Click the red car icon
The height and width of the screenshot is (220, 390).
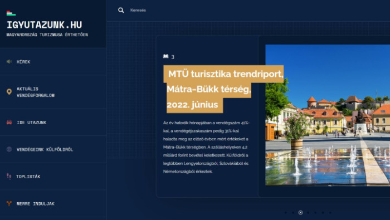9,122
